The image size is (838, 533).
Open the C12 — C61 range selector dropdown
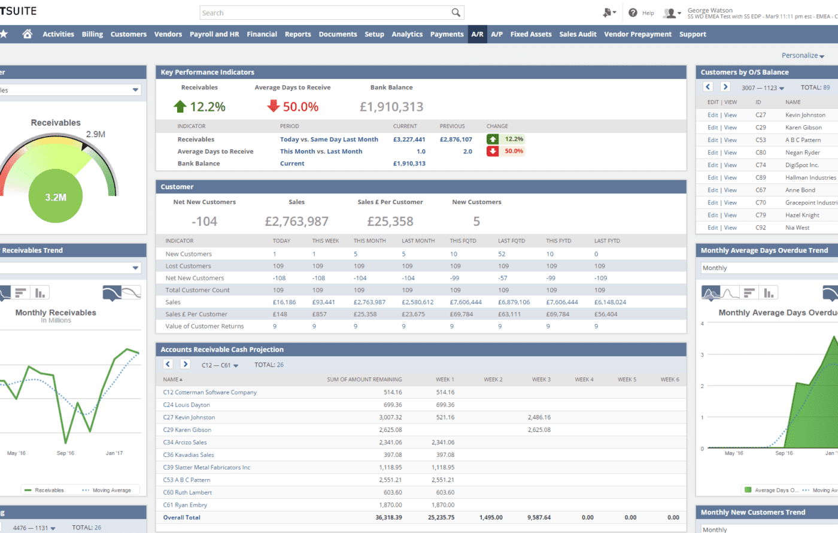point(219,364)
